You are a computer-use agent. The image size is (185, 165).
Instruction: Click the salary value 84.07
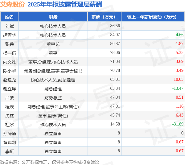point(115,35)
